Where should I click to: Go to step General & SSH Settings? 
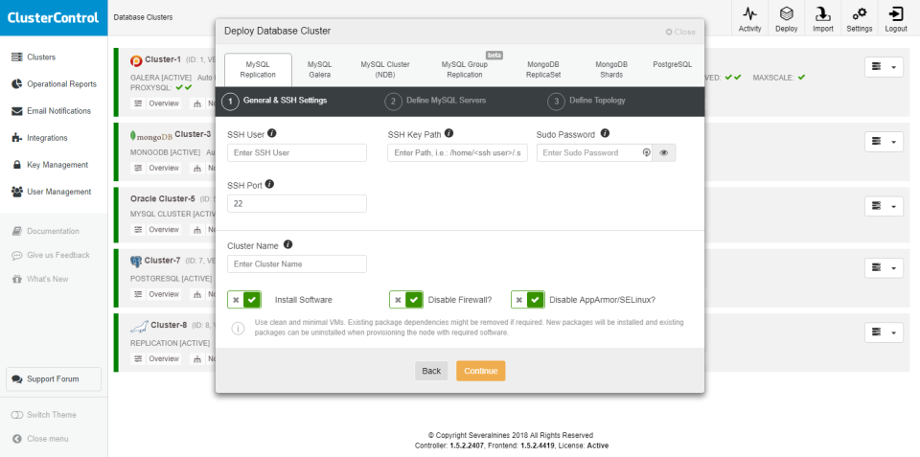click(275, 101)
